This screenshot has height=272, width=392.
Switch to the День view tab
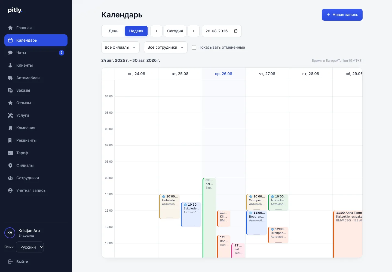[x=113, y=31]
